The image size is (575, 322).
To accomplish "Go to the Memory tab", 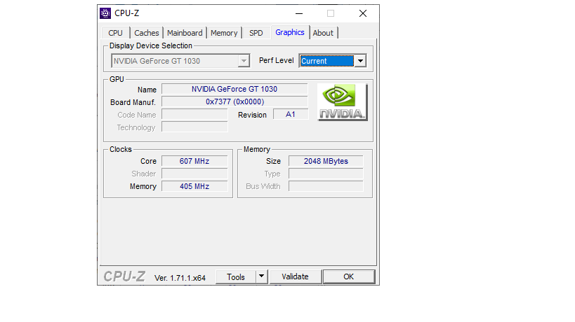I will (x=224, y=33).
